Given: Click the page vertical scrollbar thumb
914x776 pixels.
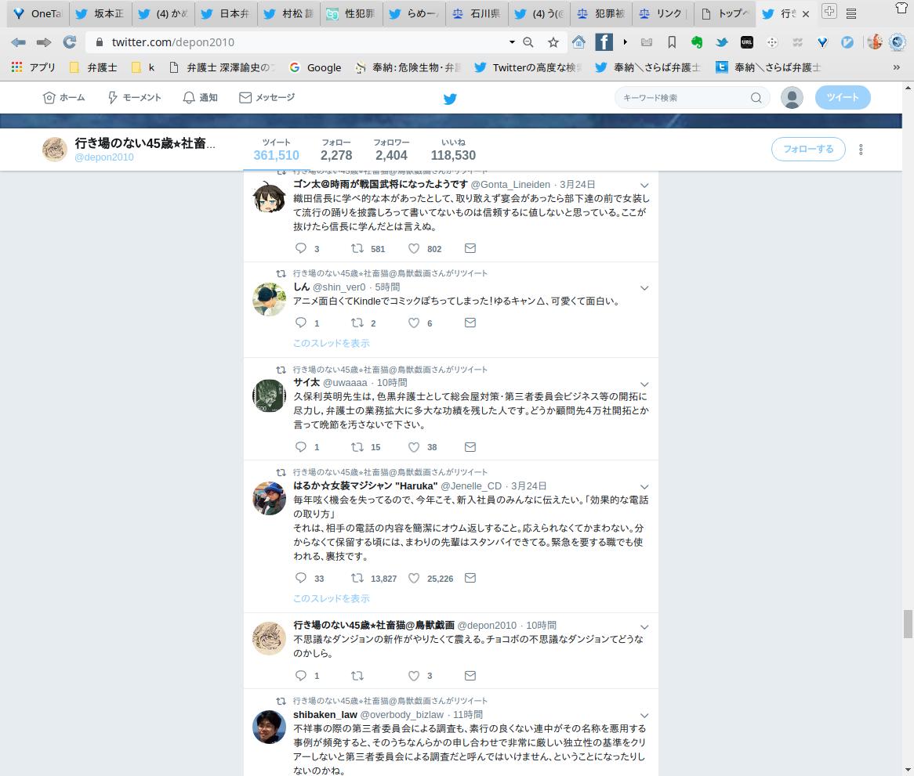Looking at the screenshot, I should [908, 623].
